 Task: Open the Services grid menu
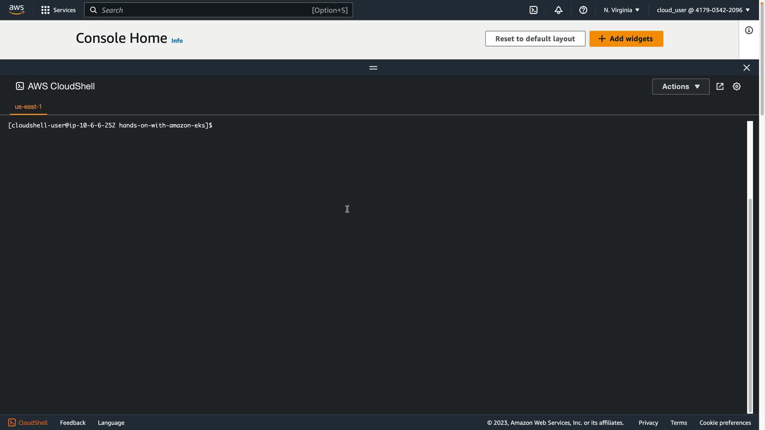(58, 10)
